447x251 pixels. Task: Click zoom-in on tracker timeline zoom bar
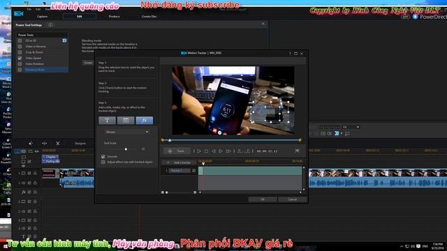[x=195, y=192]
